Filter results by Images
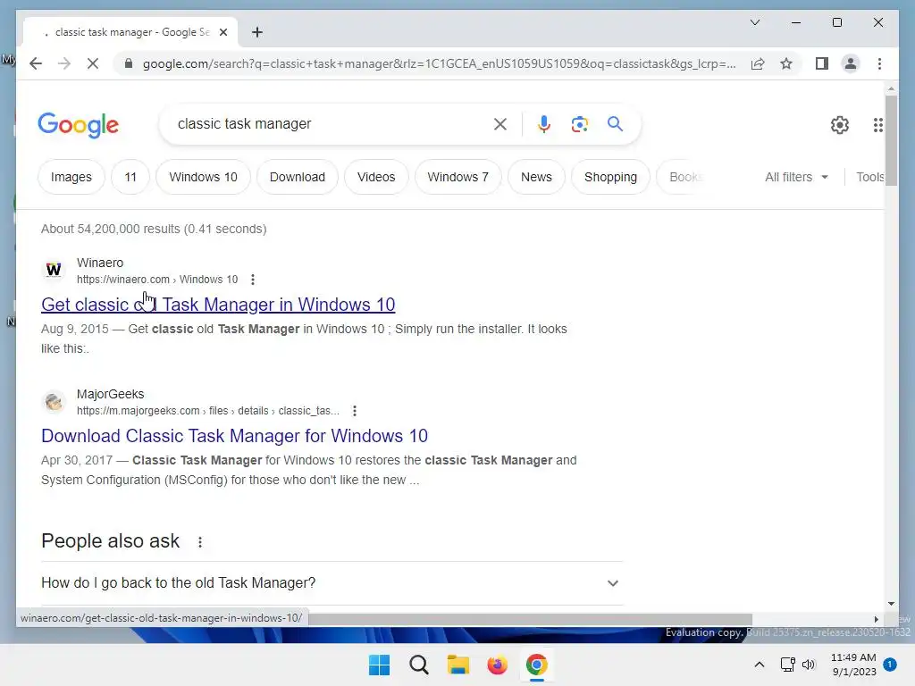The height and width of the screenshot is (686, 915). point(71,177)
